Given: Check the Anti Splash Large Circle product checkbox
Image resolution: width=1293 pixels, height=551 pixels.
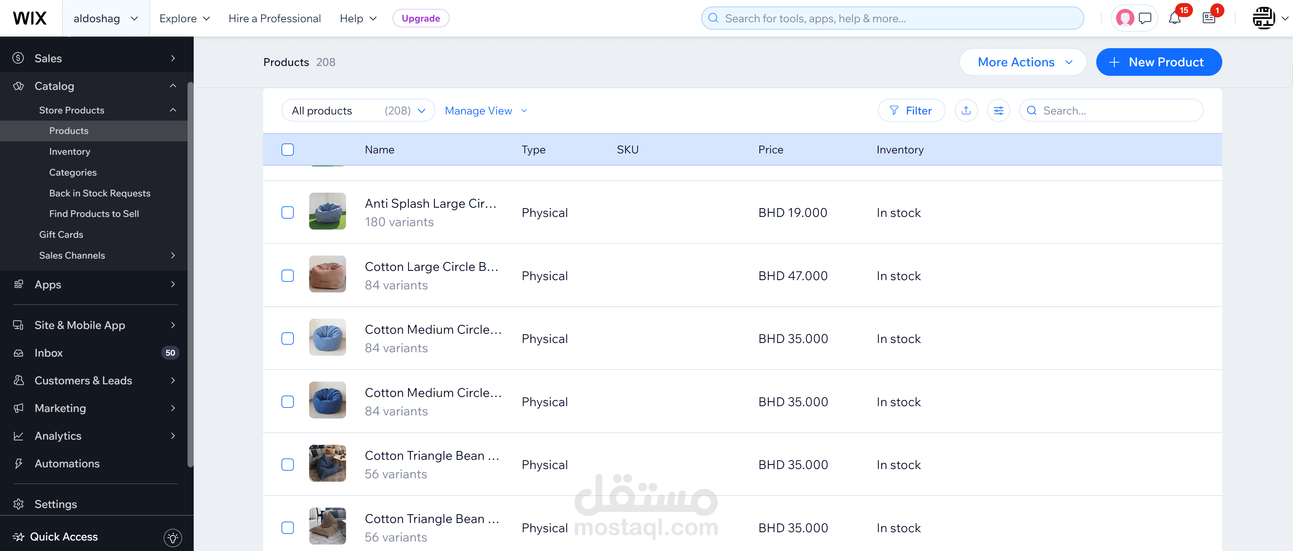Looking at the screenshot, I should [x=288, y=212].
